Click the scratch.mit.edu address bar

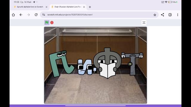click(99, 15)
